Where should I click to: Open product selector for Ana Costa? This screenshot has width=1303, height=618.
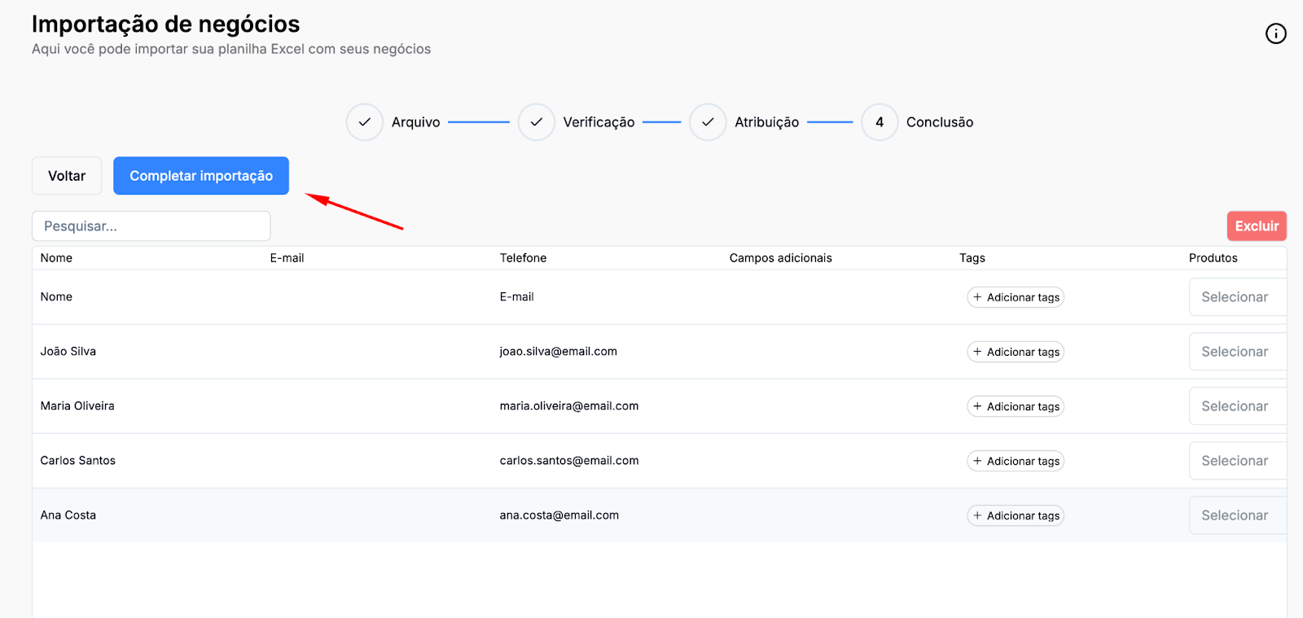1235,515
